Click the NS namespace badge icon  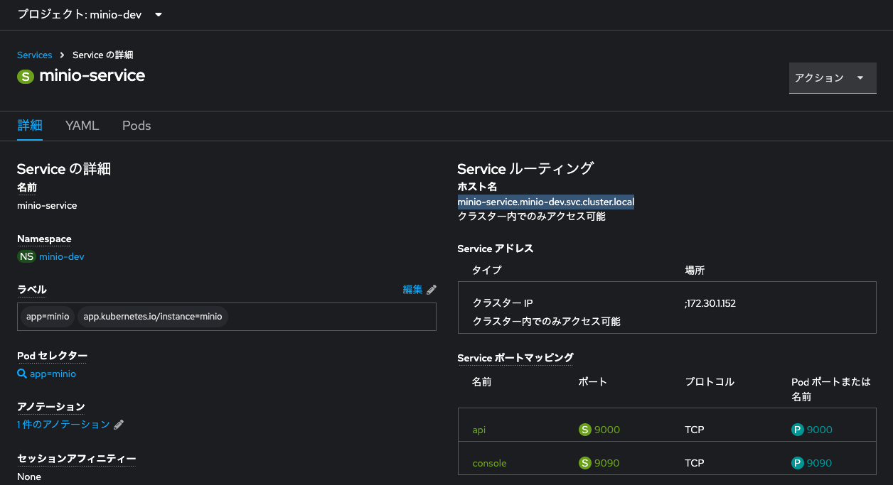(x=26, y=256)
